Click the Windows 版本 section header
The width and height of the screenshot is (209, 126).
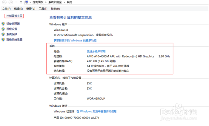[58, 24]
